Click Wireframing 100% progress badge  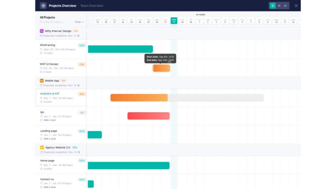click(82, 45)
